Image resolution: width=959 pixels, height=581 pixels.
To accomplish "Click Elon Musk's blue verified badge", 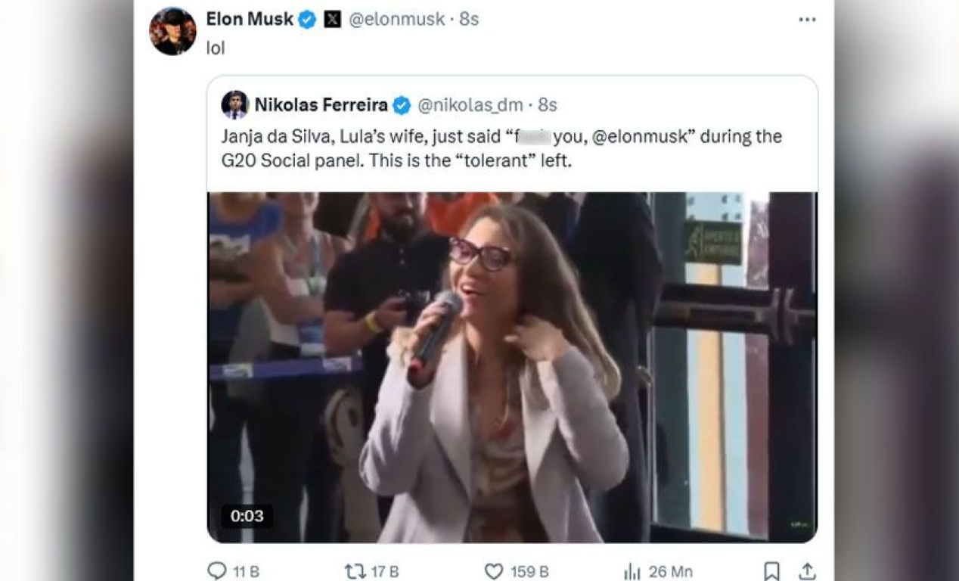I will (307, 20).
